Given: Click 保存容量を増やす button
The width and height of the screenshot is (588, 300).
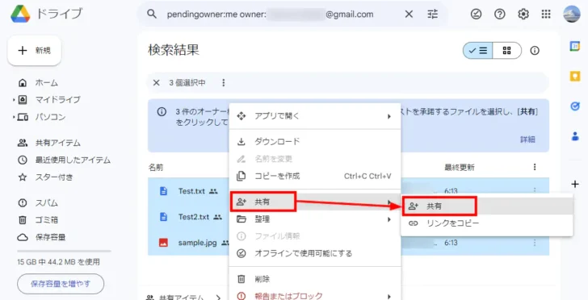Looking at the screenshot, I should (61, 284).
